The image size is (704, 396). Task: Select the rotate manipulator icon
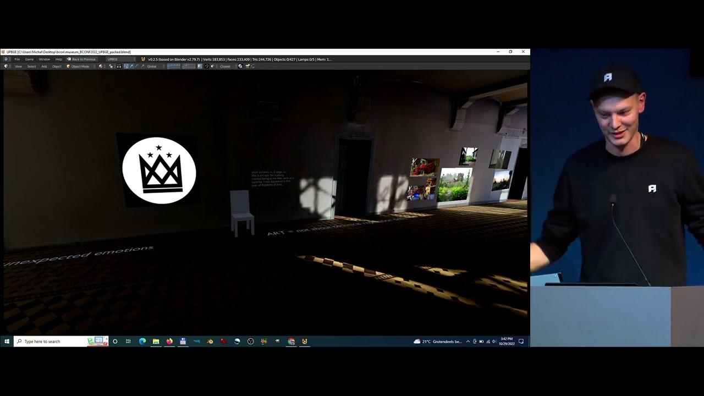pos(137,66)
